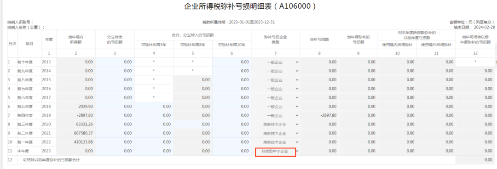
Task: Open enterprise type dropdown for year 2016
Action: pos(276,89)
